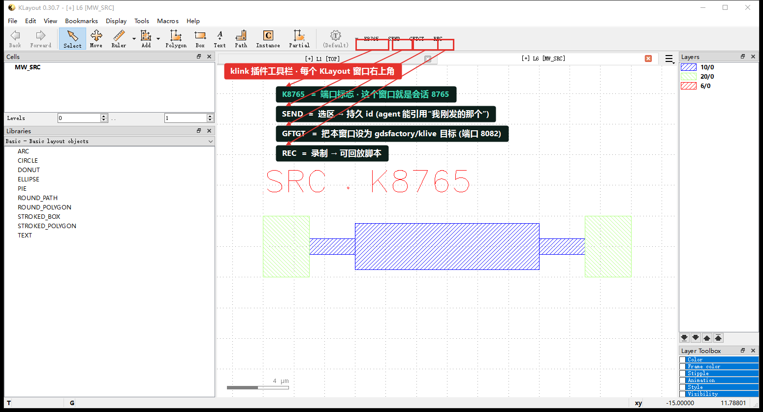The image size is (763, 412).
Task: Activate the Select tool
Action: (x=72, y=39)
